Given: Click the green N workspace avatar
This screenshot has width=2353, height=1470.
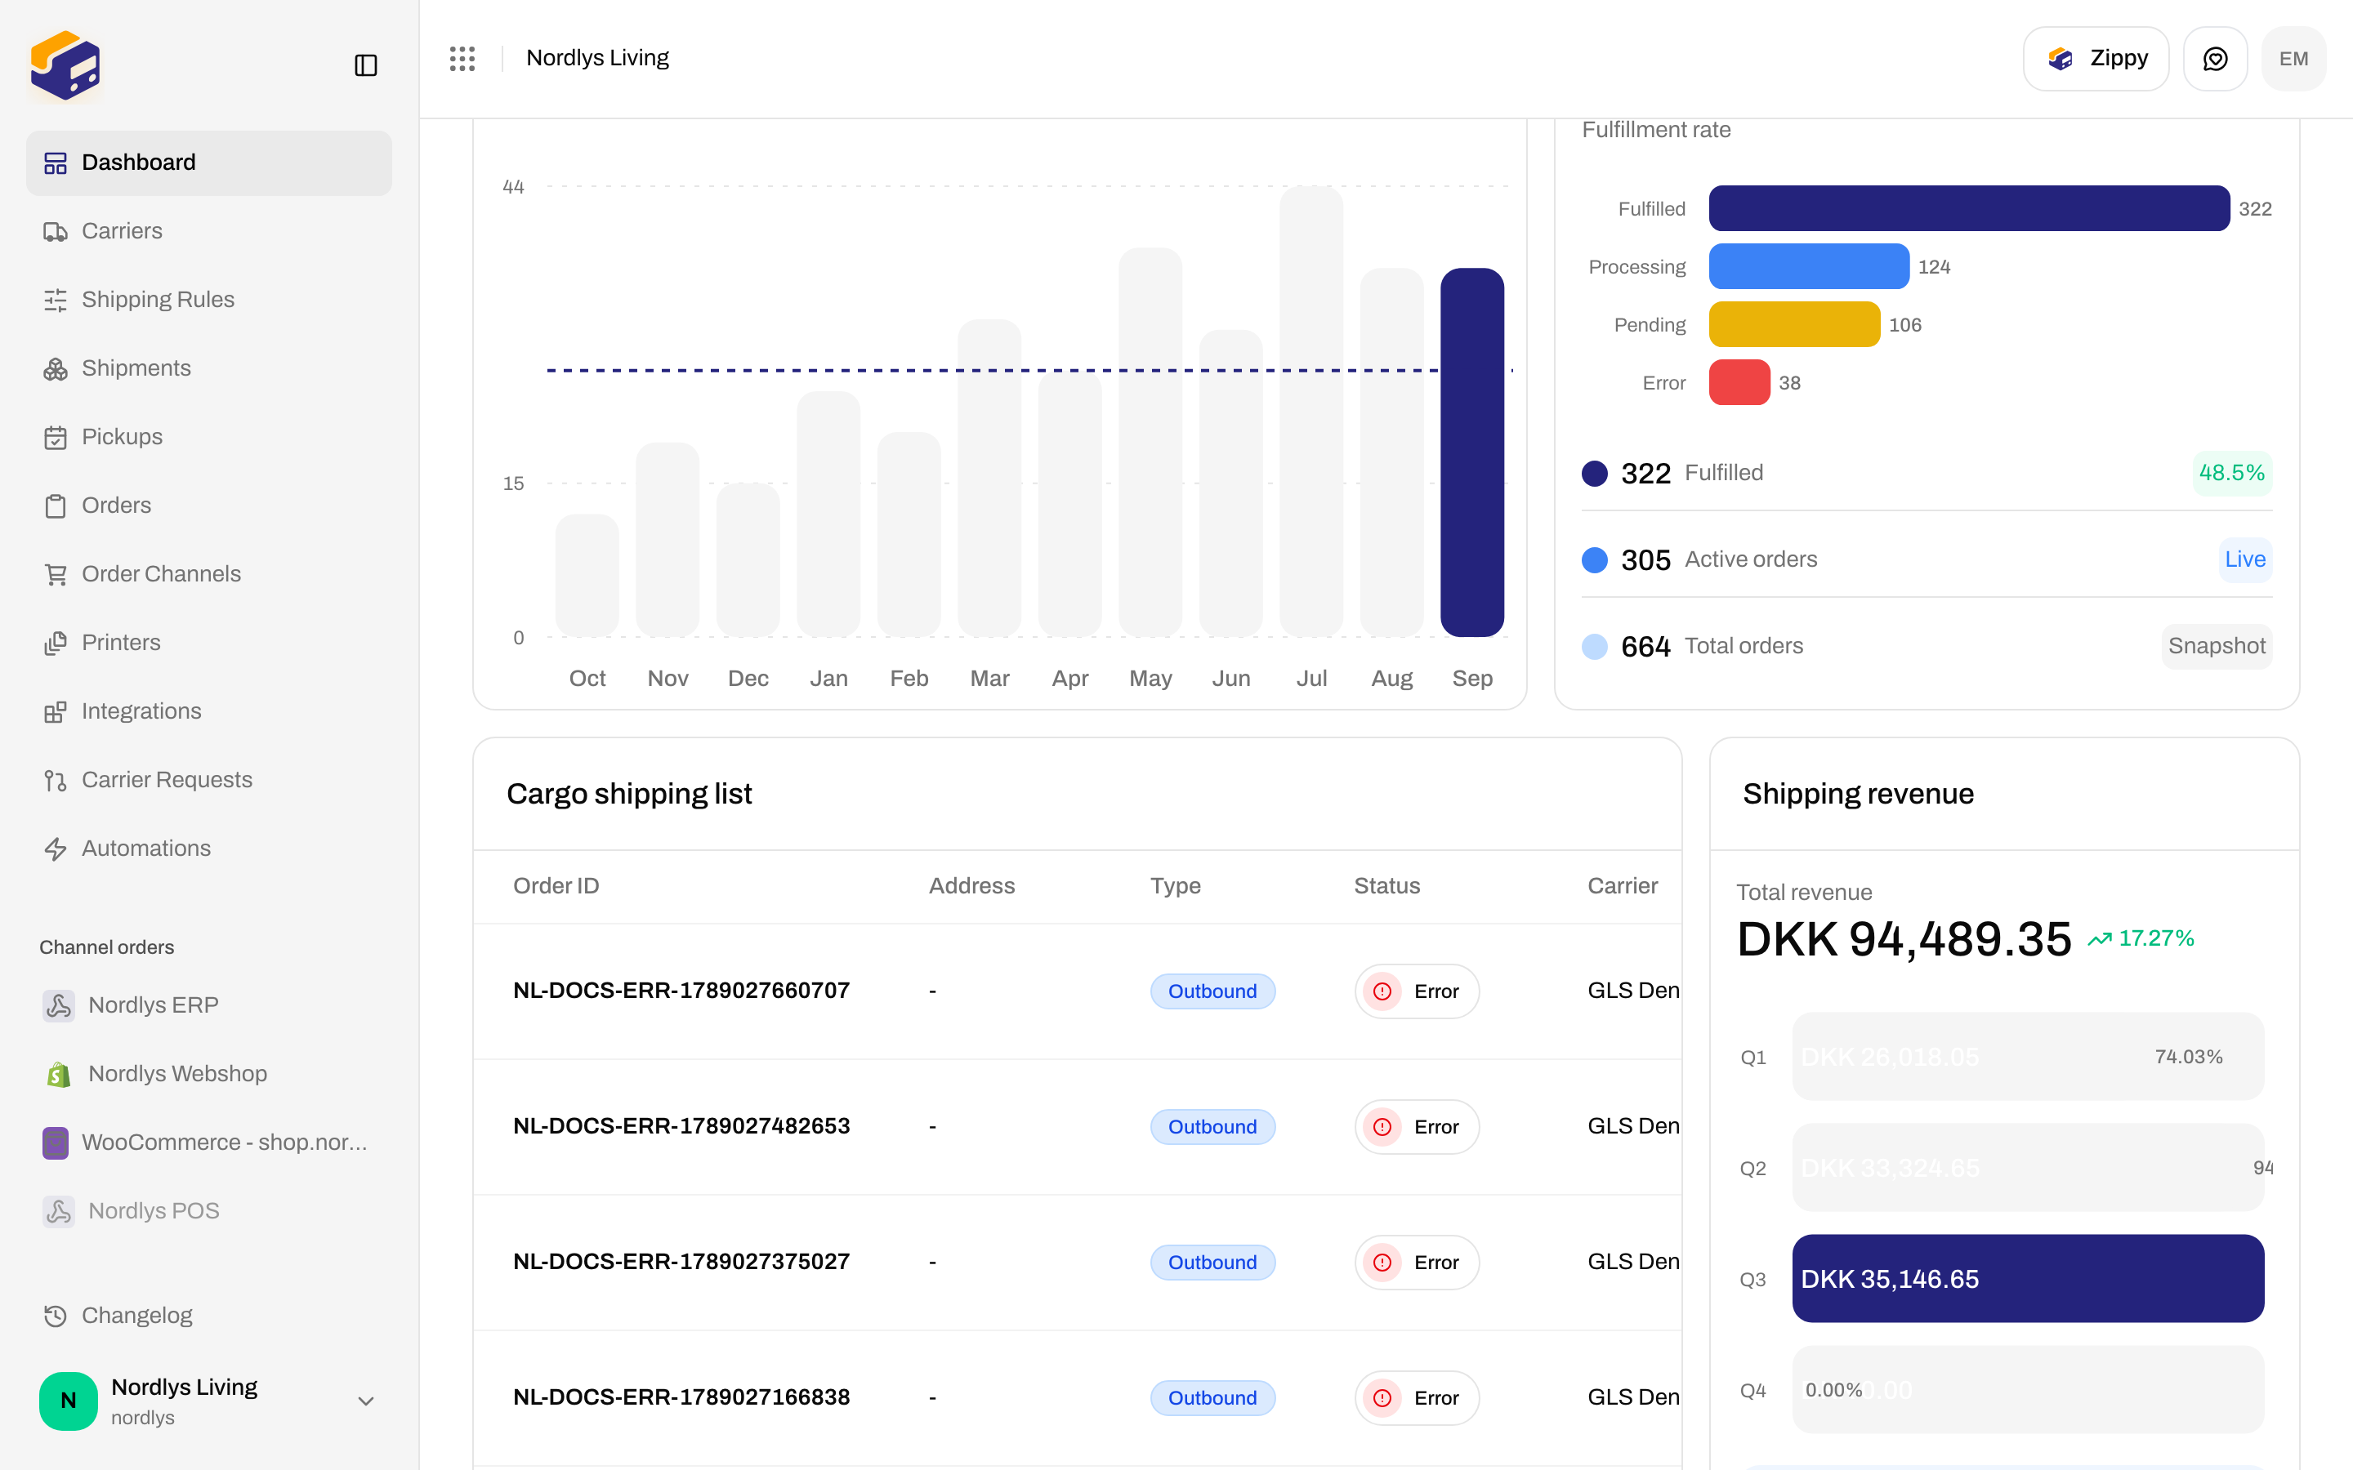Looking at the screenshot, I should (x=68, y=1401).
